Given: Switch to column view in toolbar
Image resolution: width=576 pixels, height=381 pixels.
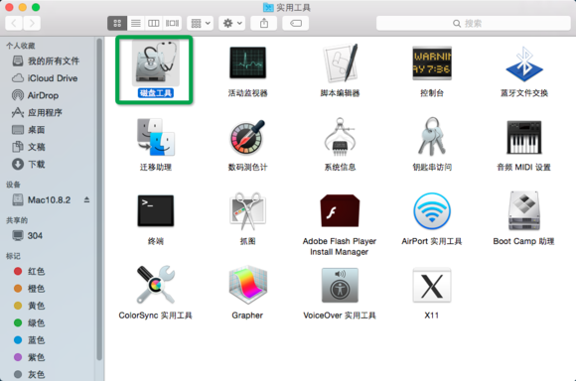Looking at the screenshot, I should click(154, 24).
